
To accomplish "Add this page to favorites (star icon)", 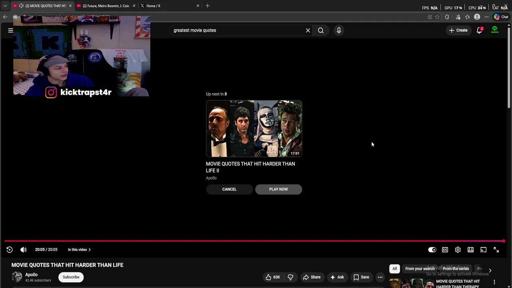I will tap(437, 17).
